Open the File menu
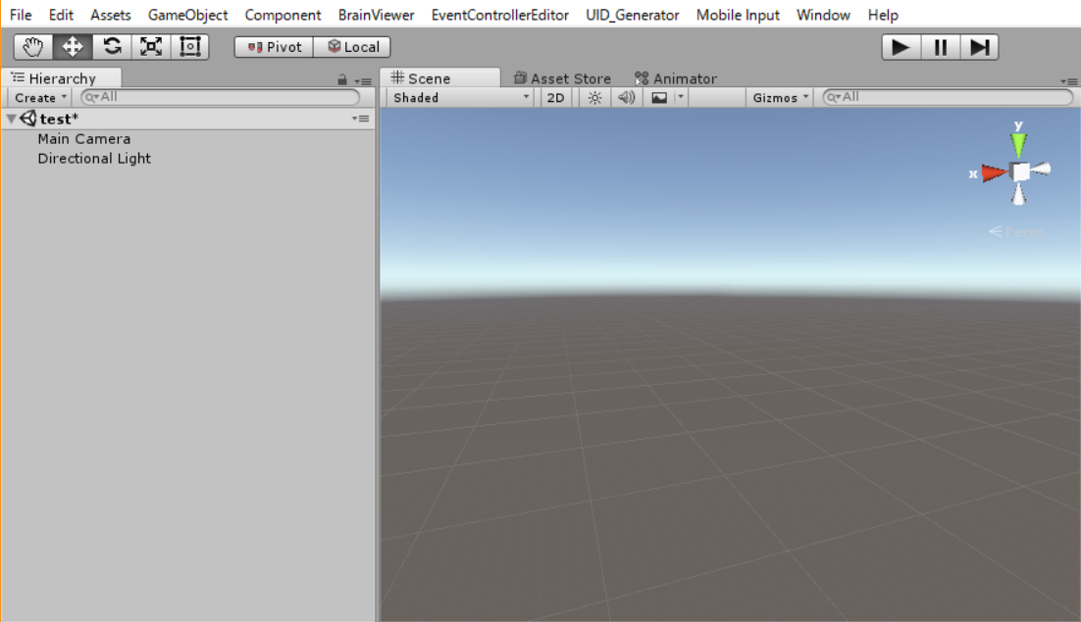 [x=21, y=15]
